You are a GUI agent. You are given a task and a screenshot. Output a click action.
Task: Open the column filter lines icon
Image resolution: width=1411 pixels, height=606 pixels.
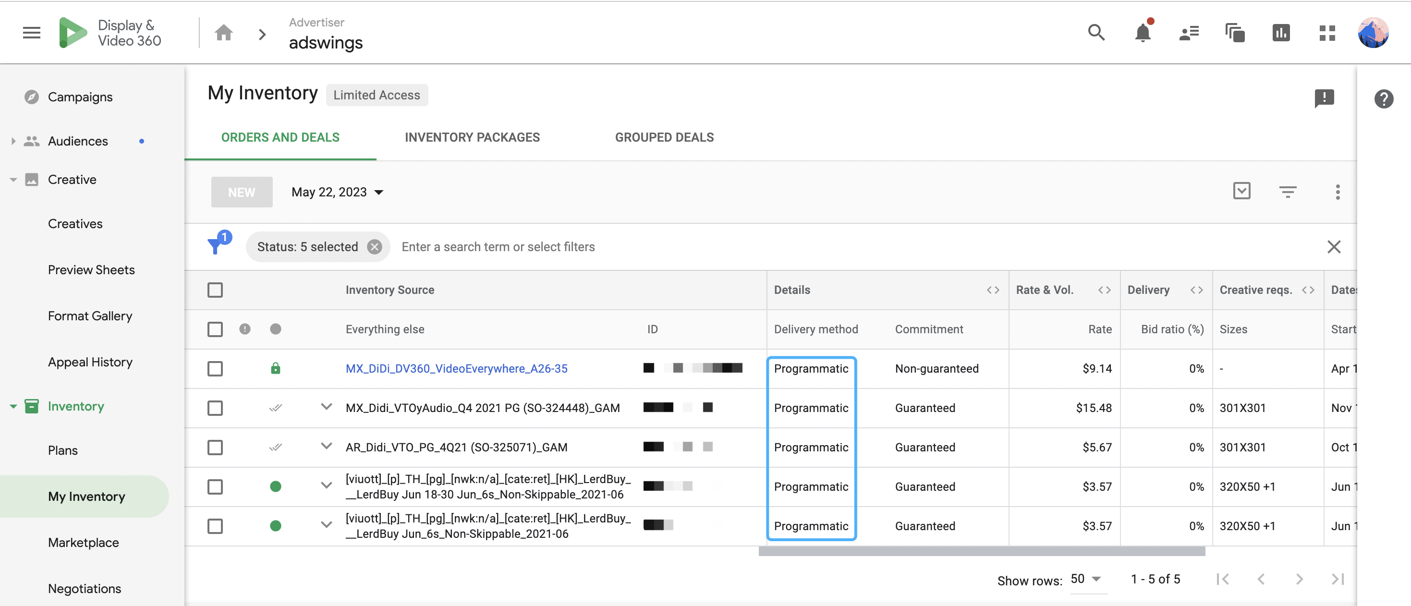click(x=1288, y=192)
